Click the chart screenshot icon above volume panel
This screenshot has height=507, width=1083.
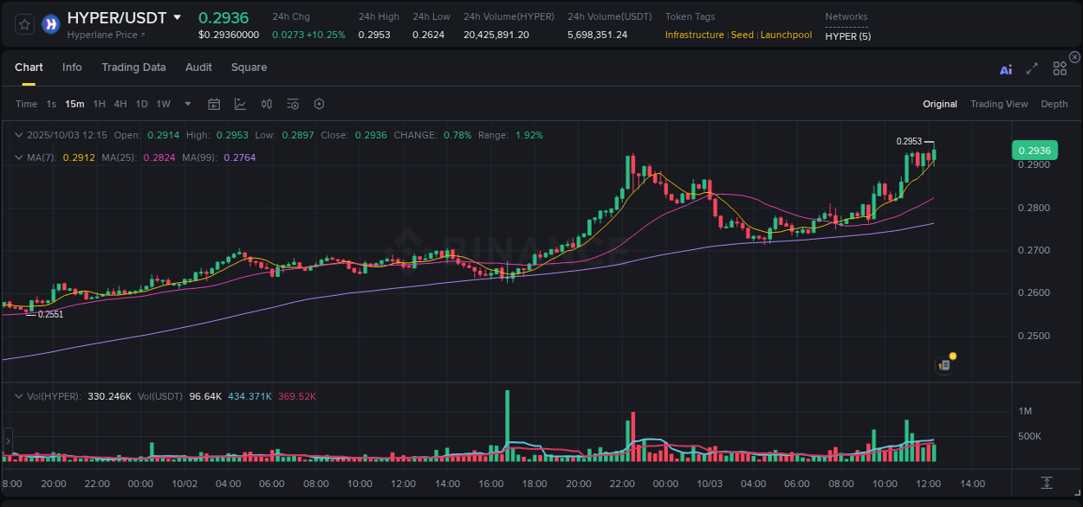(x=944, y=364)
